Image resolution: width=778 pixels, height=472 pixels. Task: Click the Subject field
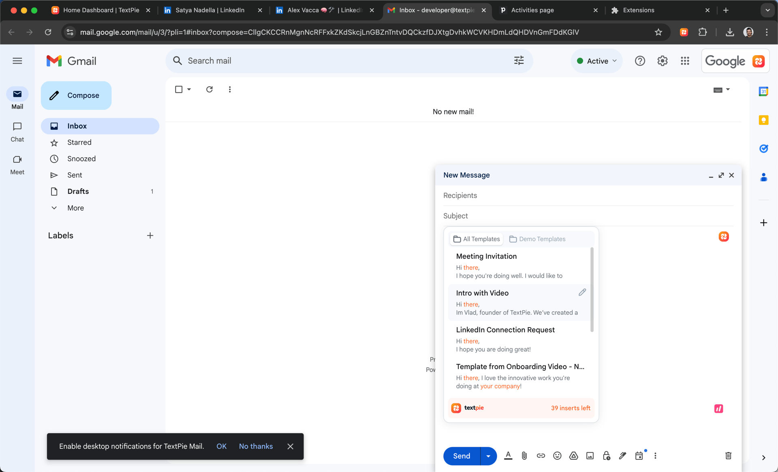point(588,216)
